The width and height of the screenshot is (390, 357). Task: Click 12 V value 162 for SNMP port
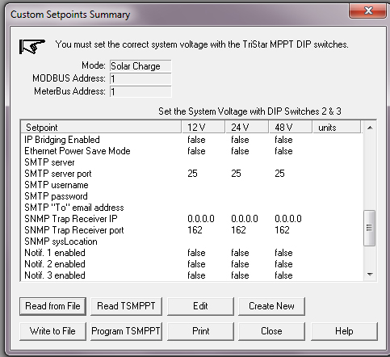(x=195, y=230)
